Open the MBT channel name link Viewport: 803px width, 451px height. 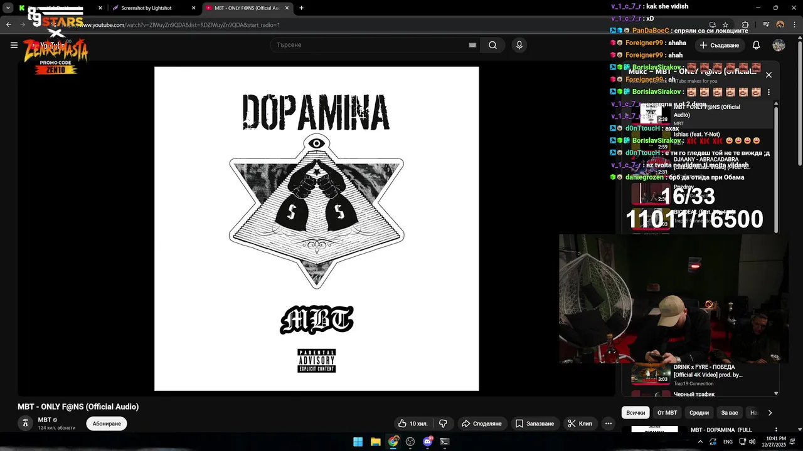coord(45,420)
